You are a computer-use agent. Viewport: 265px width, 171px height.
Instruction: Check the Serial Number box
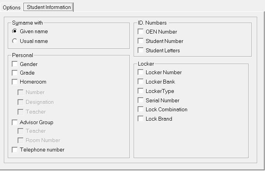point(141,100)
